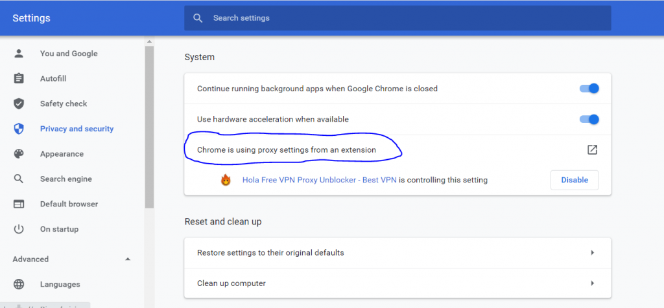Expand Restore settings to original defaults
The height and width of the screenshot is (308, 664).
592,252
